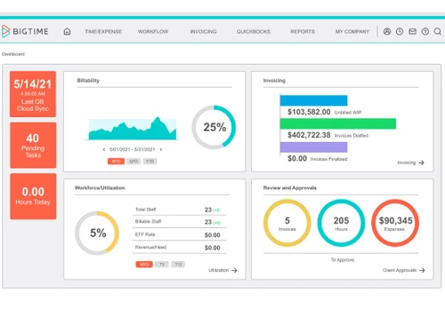Click the Dashboard breadcrumb text
Image resolution: width=445 pixels, height=333 pixels.
[13, 54]
